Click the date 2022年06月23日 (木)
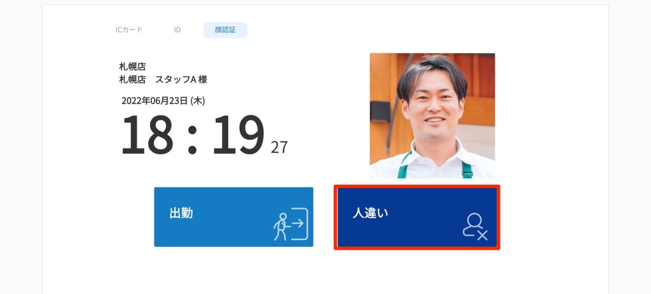The width and height of the screenshot is (651, 294). coord(163,101)
